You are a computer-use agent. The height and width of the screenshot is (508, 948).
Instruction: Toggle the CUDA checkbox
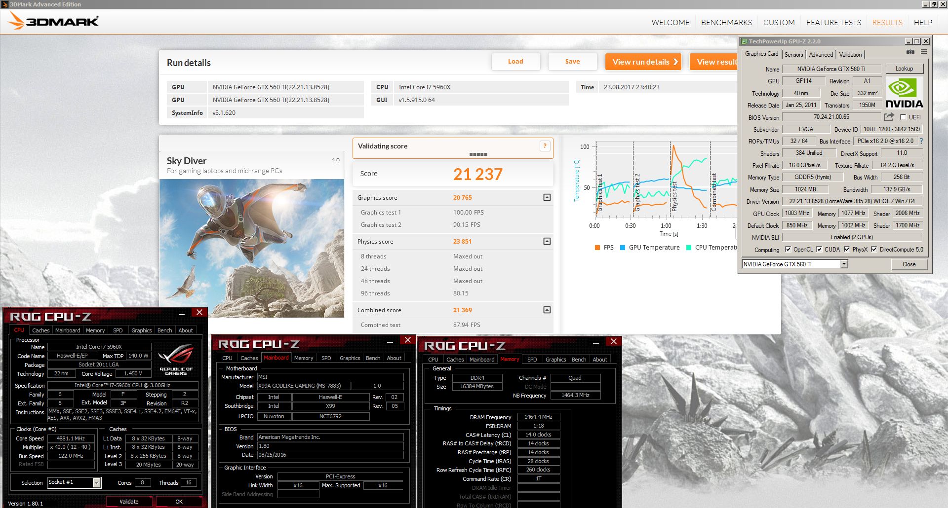coord(819,250)
